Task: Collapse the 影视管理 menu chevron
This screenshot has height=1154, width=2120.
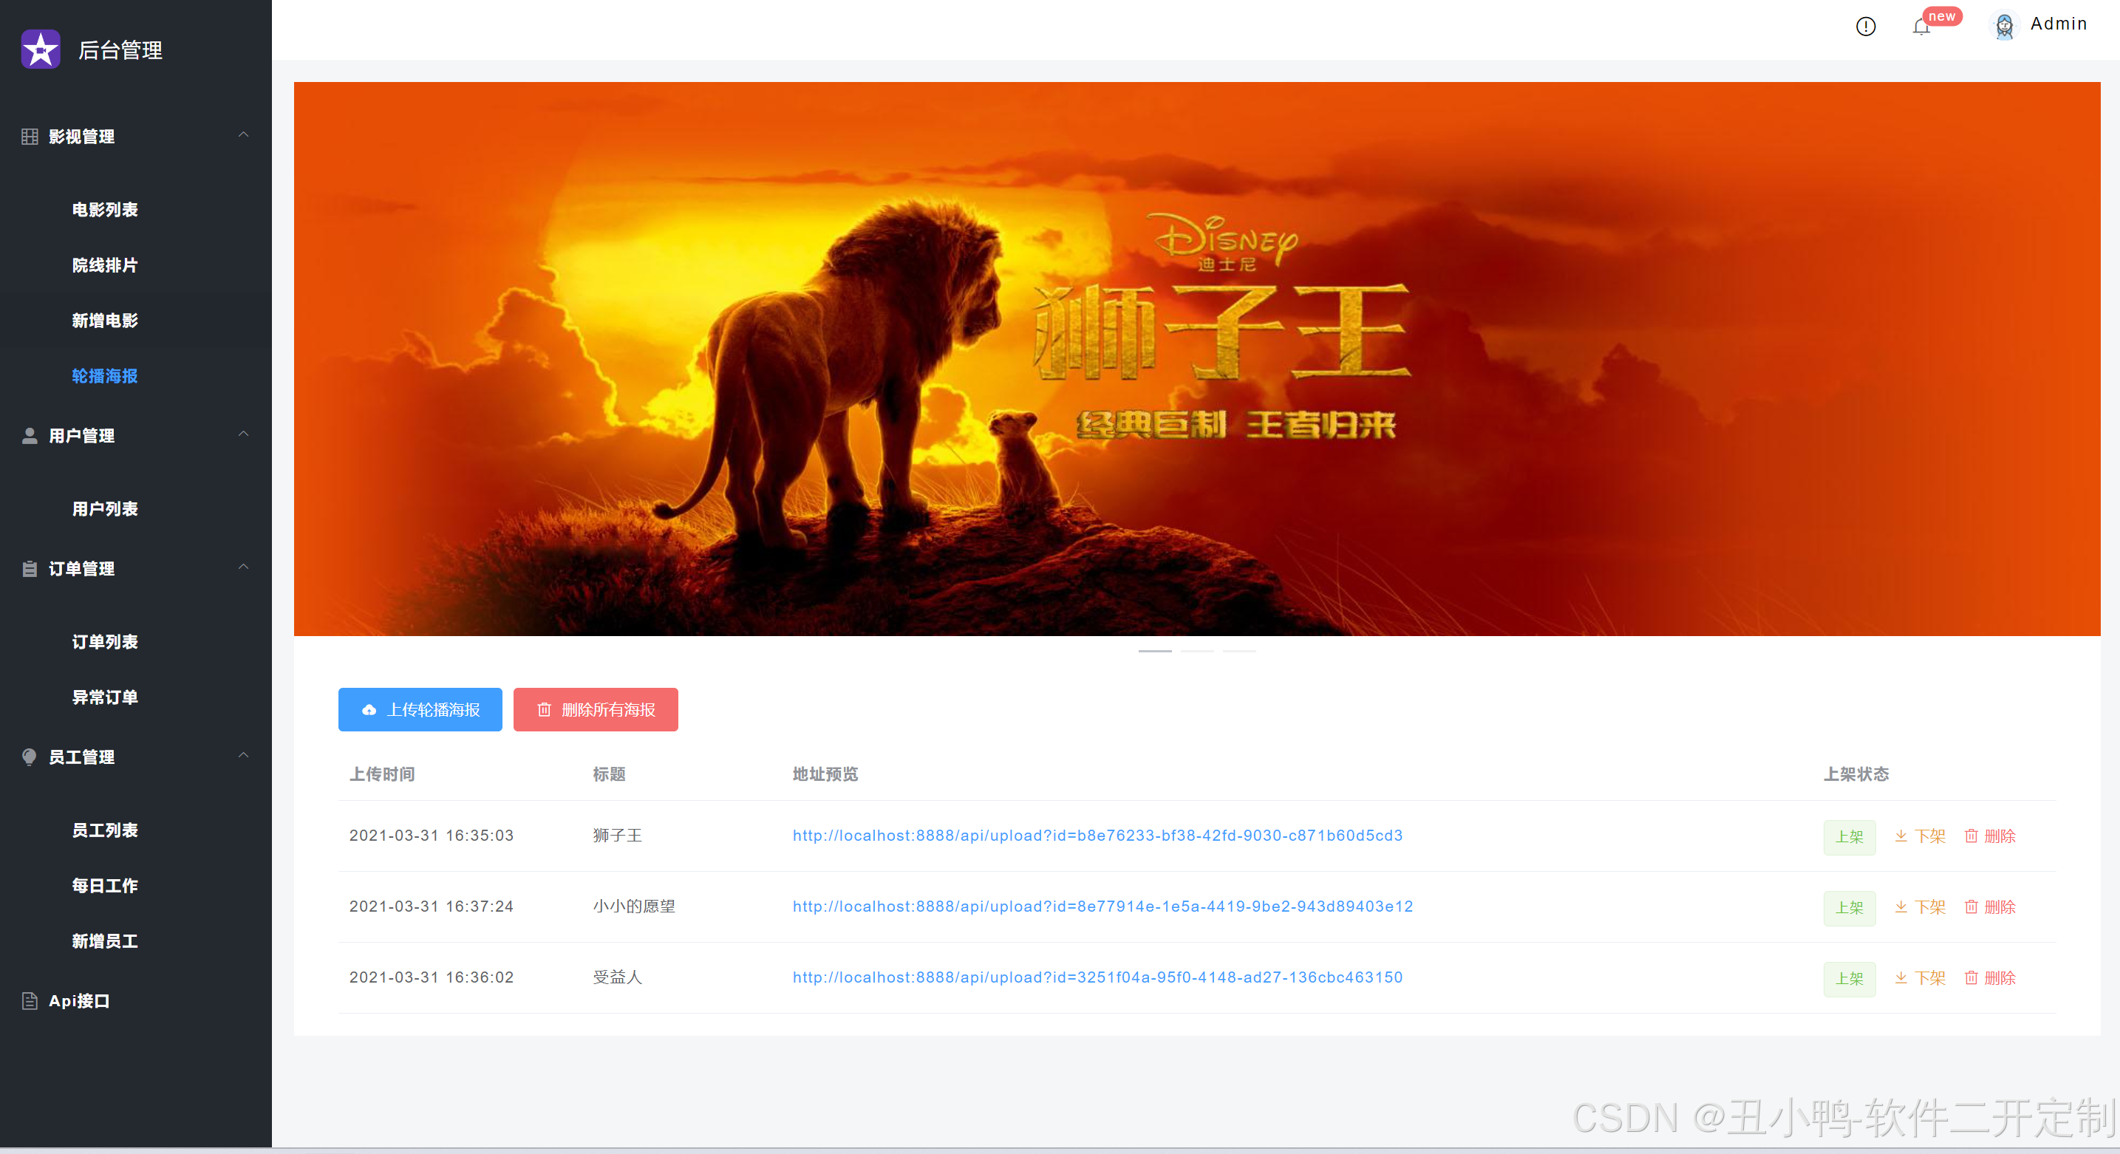Action: [244, 135]
